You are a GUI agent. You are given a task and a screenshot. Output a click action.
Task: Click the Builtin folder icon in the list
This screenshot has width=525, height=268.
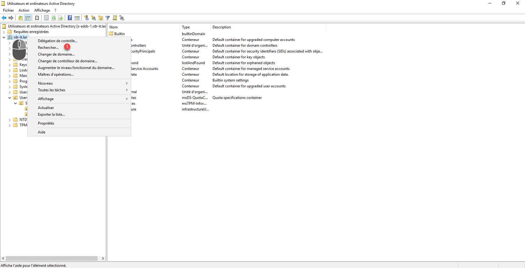[x=111, y=34]
